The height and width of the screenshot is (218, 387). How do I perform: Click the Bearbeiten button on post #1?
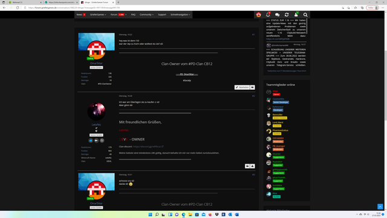pos(242,87)
